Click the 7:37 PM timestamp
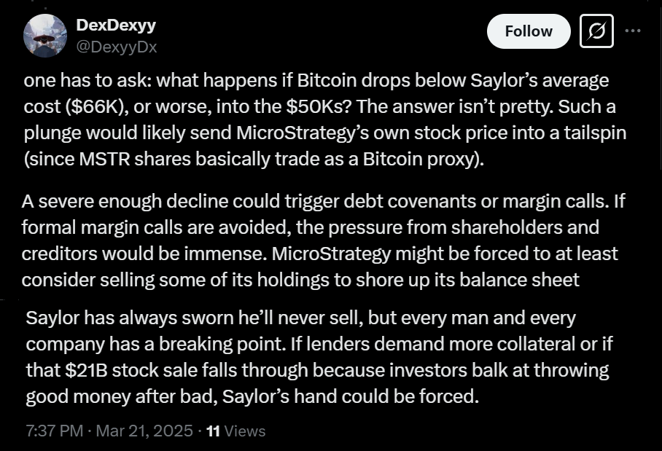 tap(54, 431)
